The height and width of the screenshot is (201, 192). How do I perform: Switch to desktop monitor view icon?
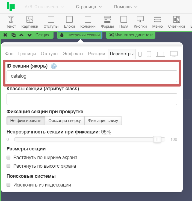click(x=174, y=54)
